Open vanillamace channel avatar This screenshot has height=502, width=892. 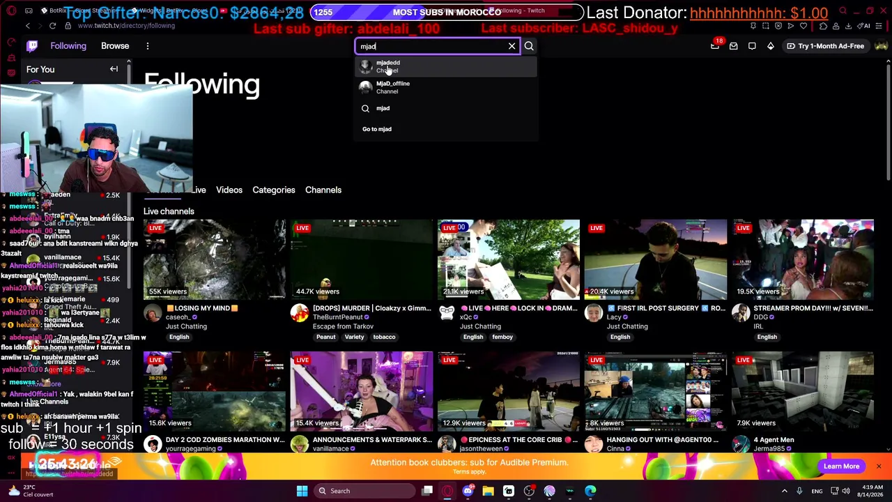coord(300,444)
